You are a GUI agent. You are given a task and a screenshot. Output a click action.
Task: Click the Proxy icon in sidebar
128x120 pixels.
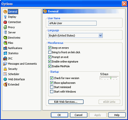pos(5,27)
